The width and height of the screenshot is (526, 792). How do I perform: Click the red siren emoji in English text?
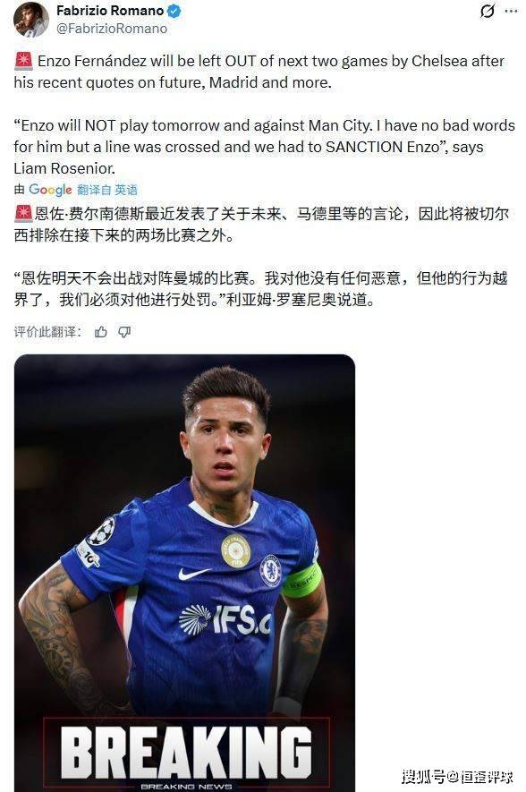23,61
